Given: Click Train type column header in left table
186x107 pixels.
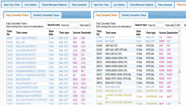Looking at the screenshot, I should (x=64, y=33).
